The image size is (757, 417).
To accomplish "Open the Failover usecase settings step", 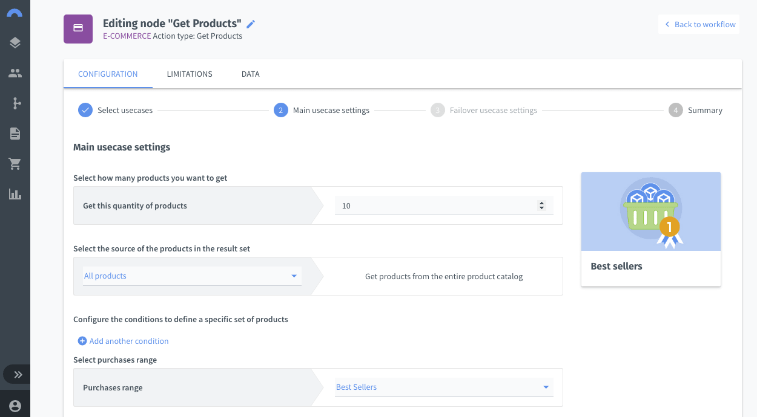I will [484, 110].
